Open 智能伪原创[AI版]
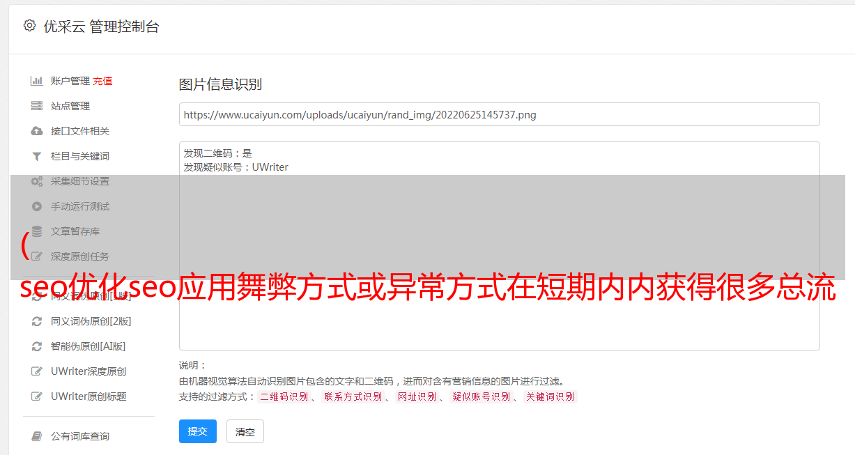Viewport: 855px width, 455px height. pyautogui.click(x=88, y=346)
